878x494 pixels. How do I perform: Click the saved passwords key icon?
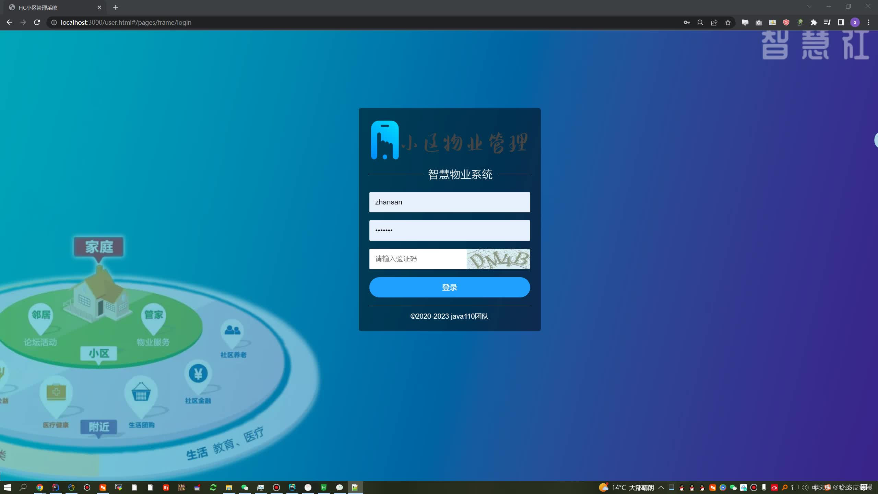(x=687, y=23)
